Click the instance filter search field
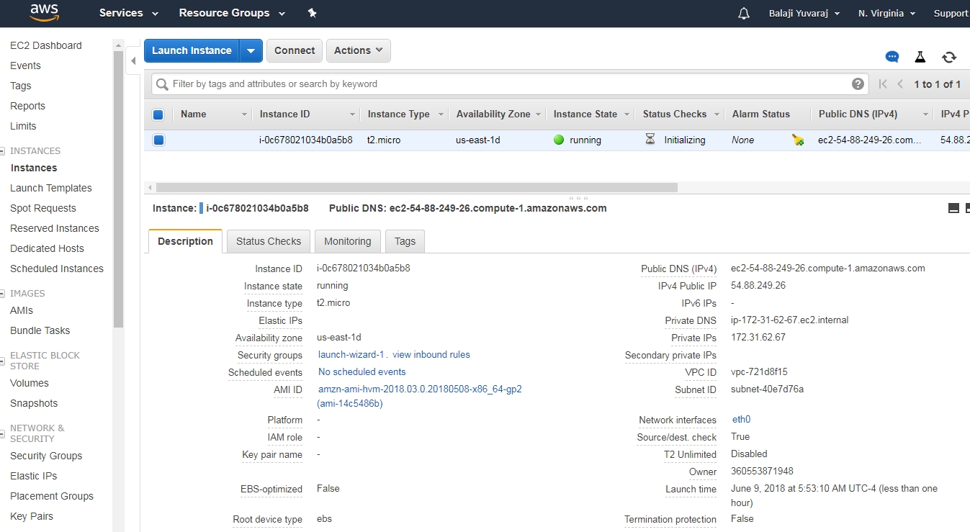This screenshot has height=532, width=970. click(504, 84)
